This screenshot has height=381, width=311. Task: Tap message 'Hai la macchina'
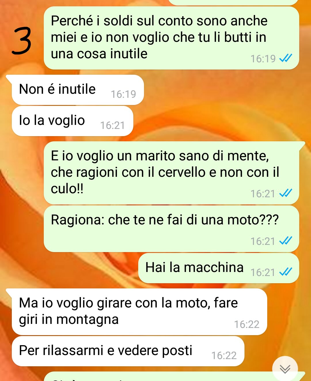coord(219,268)
